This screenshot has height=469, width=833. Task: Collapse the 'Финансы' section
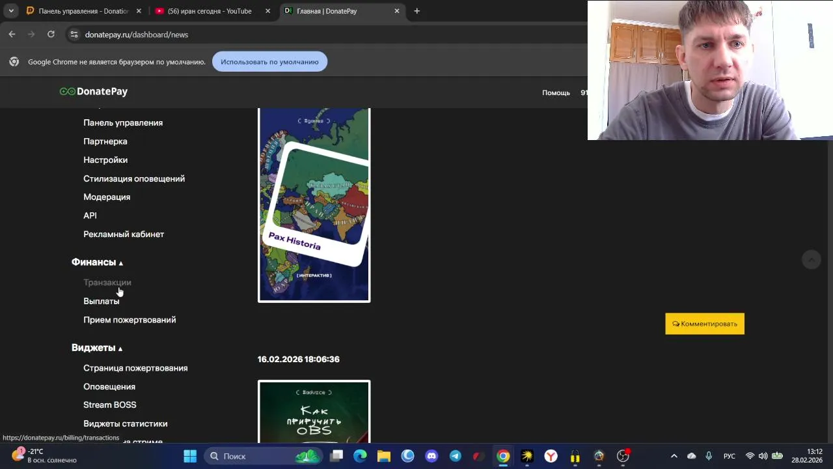[97, 262]
